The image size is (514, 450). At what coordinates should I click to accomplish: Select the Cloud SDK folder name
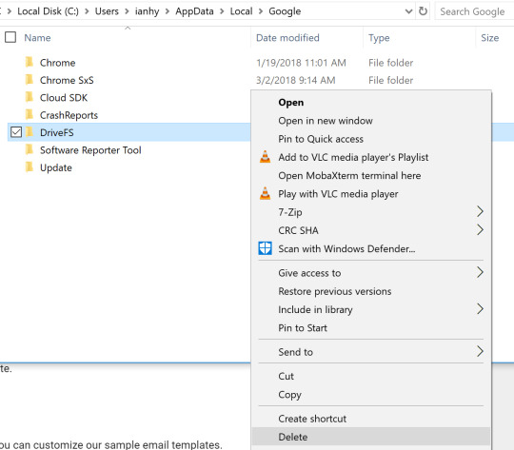click(x=64, y=98)
